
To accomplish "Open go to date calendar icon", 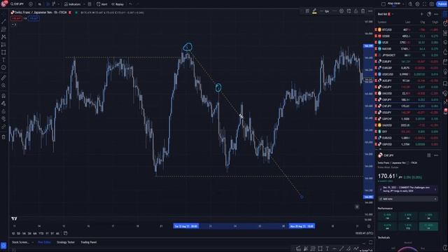I will (65, 233).
